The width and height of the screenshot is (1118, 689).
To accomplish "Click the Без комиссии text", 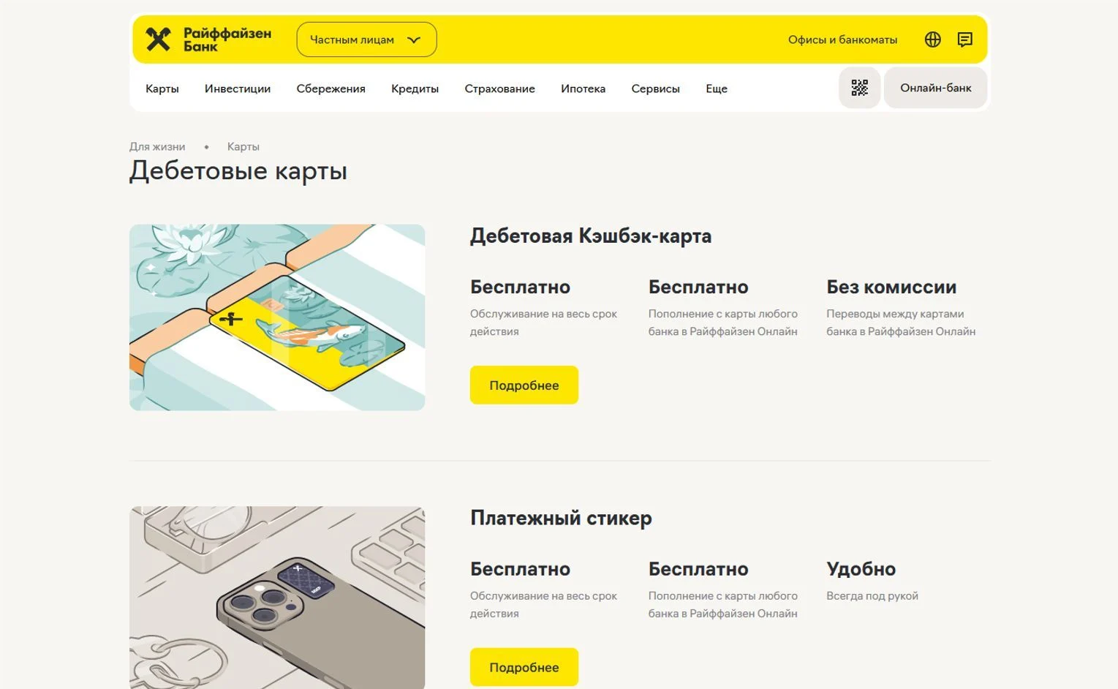I will [891, 287].
